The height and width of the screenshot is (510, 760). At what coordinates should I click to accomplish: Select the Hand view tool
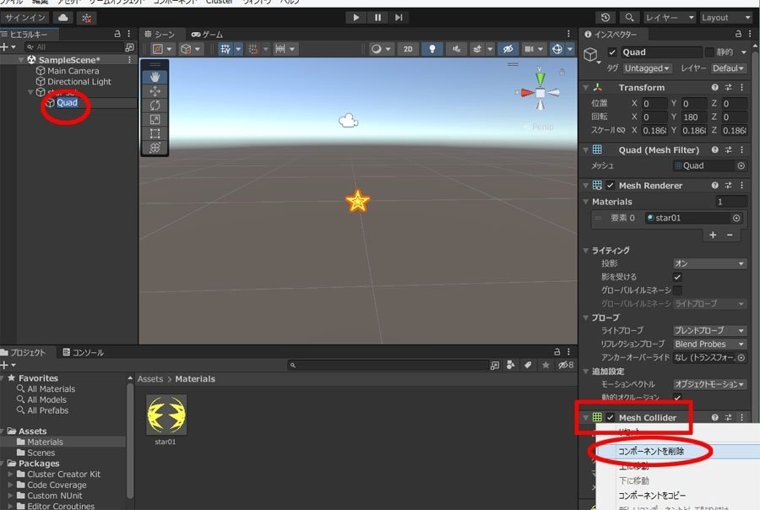coord(155,77)
